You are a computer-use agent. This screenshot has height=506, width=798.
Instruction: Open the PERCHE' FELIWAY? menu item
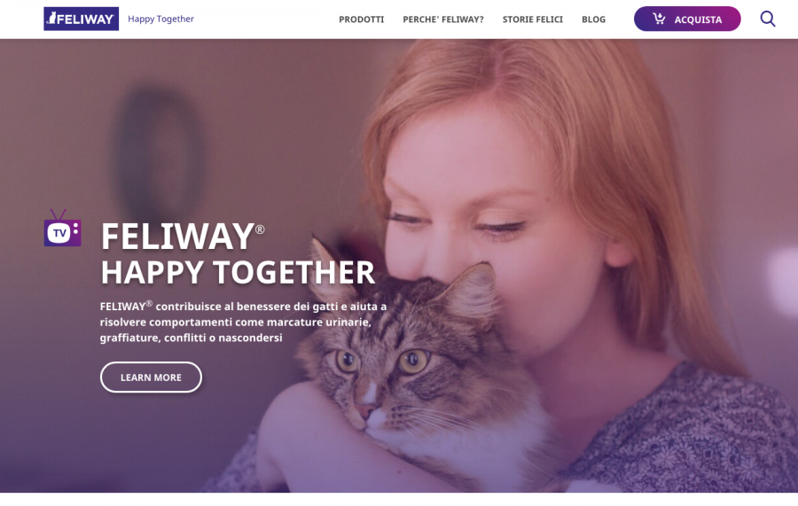[443, 19]
